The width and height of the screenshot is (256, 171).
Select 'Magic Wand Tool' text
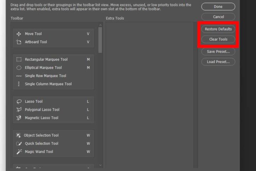coord(39,152)
